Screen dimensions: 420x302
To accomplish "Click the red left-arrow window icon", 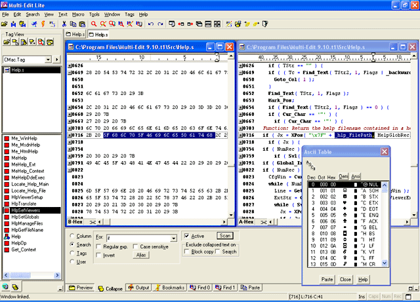I will tap(181, 24).
